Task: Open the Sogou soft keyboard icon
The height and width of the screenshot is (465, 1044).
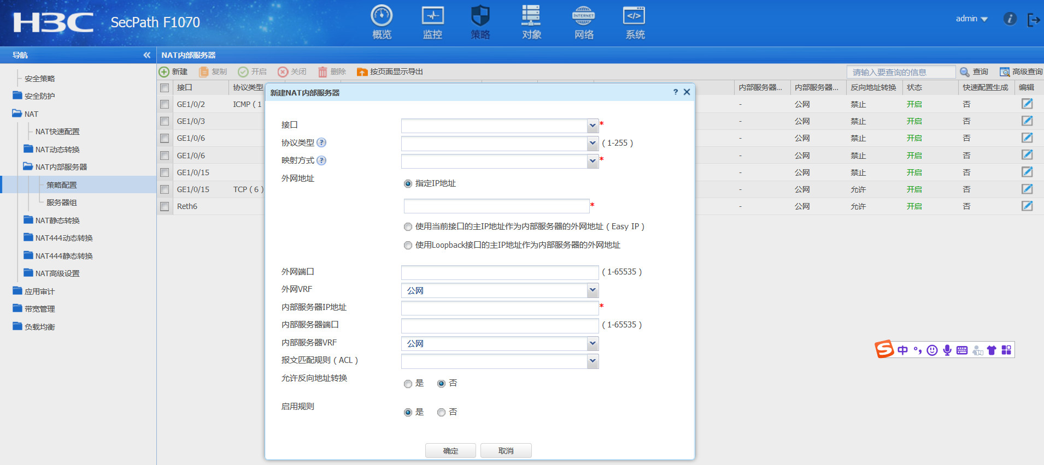Action: [962, 350]
